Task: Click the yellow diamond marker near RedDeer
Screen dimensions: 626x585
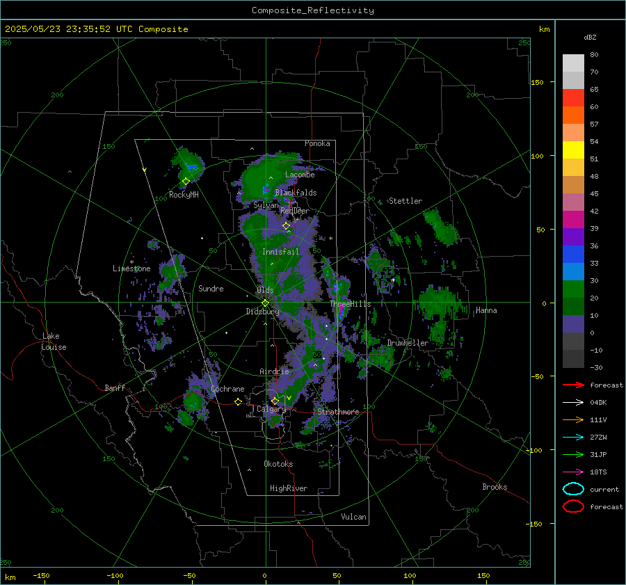Action: pos(286,226)
